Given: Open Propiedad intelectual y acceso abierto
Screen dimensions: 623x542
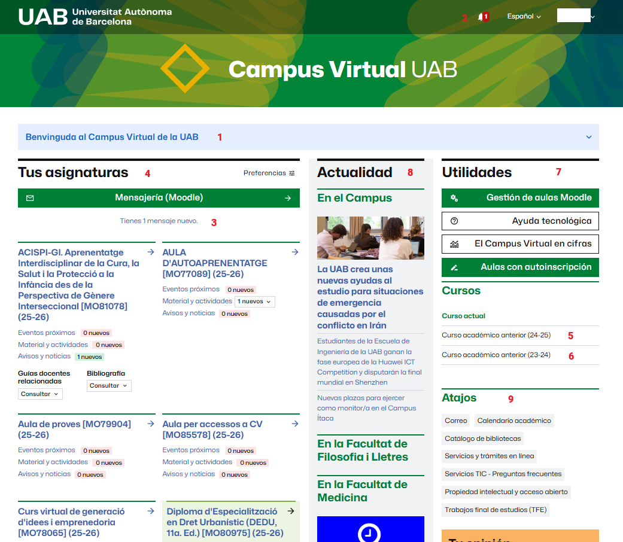Looking at the screenshot, I should 506,492.
